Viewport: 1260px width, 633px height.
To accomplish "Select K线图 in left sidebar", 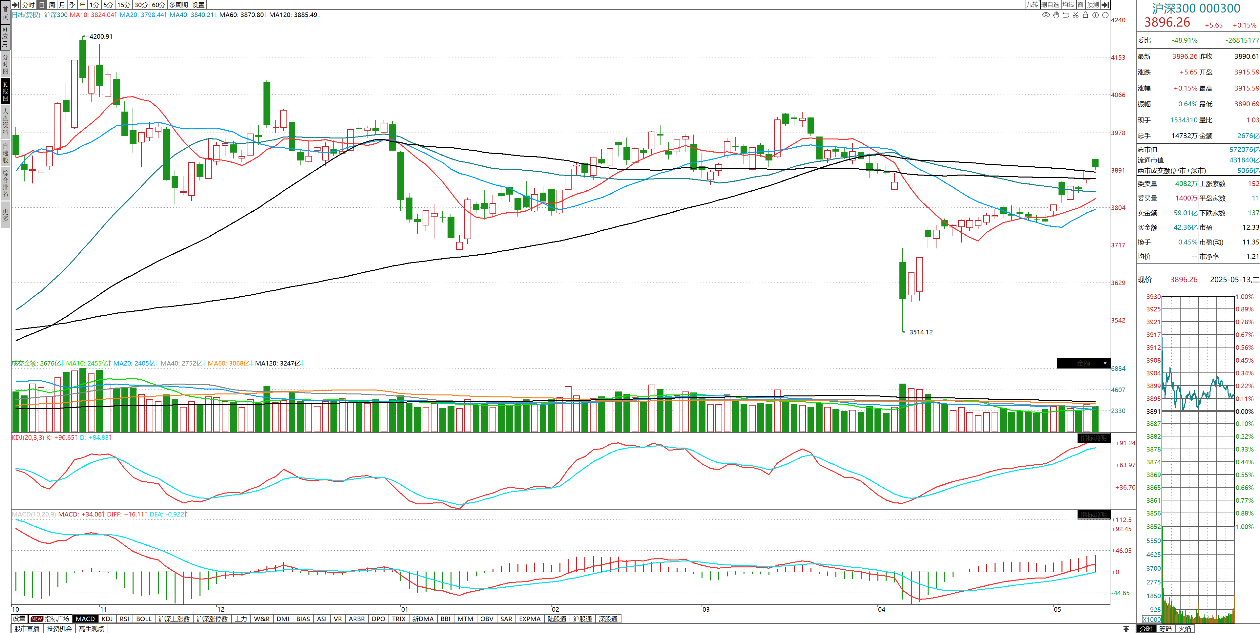I will [x=5, y=92].
